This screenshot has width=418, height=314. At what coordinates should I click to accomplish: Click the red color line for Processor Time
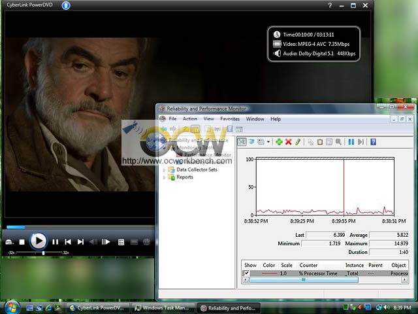[269, 273]
